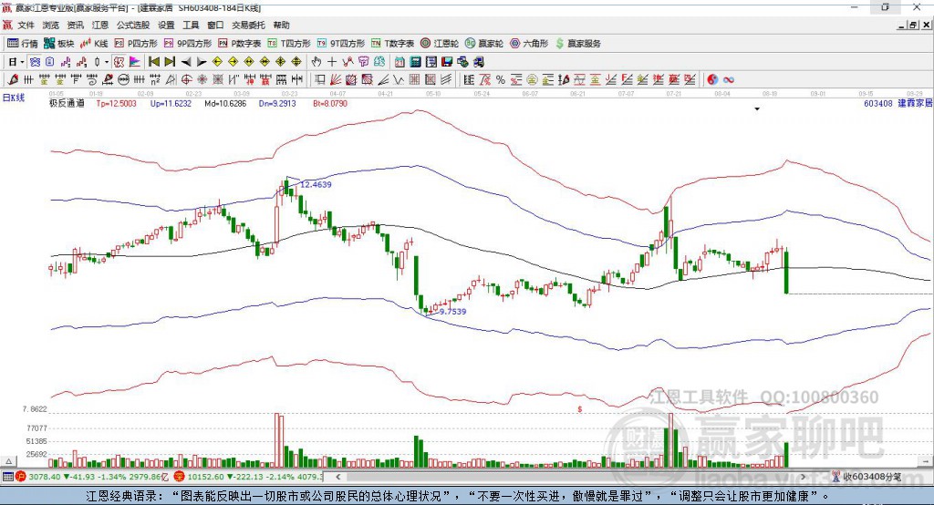The width and height of the screenshot is (934, 505).
Task: Click the floppy disk save icon
Action: coord(447,62)
